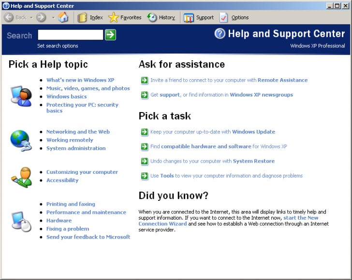Find compatible hardware and software link

click(219, 146)
